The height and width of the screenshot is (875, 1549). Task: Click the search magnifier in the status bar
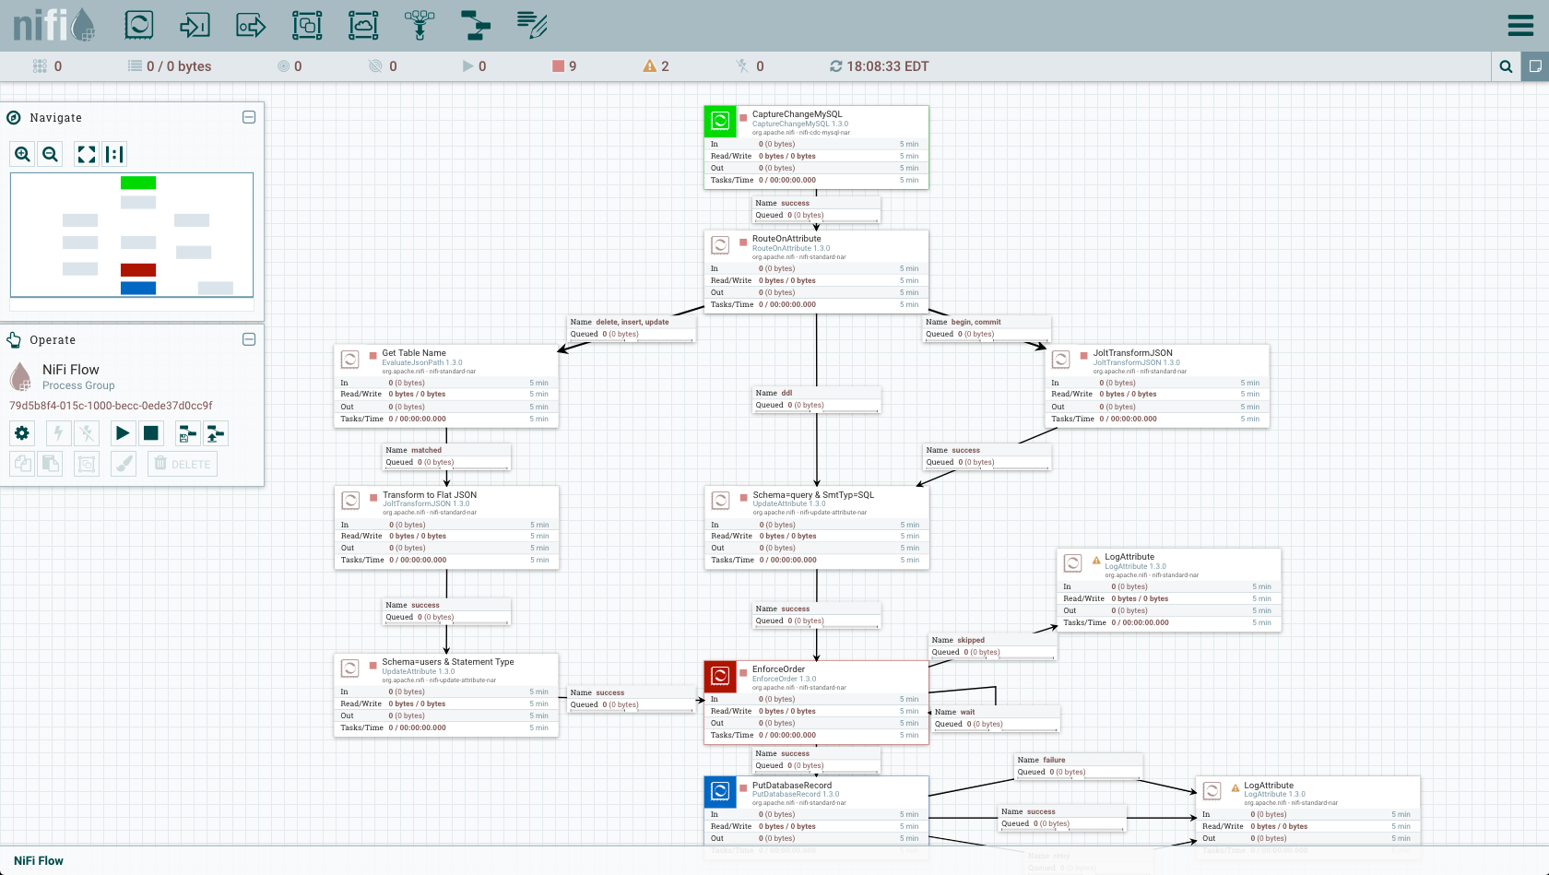1506,66
